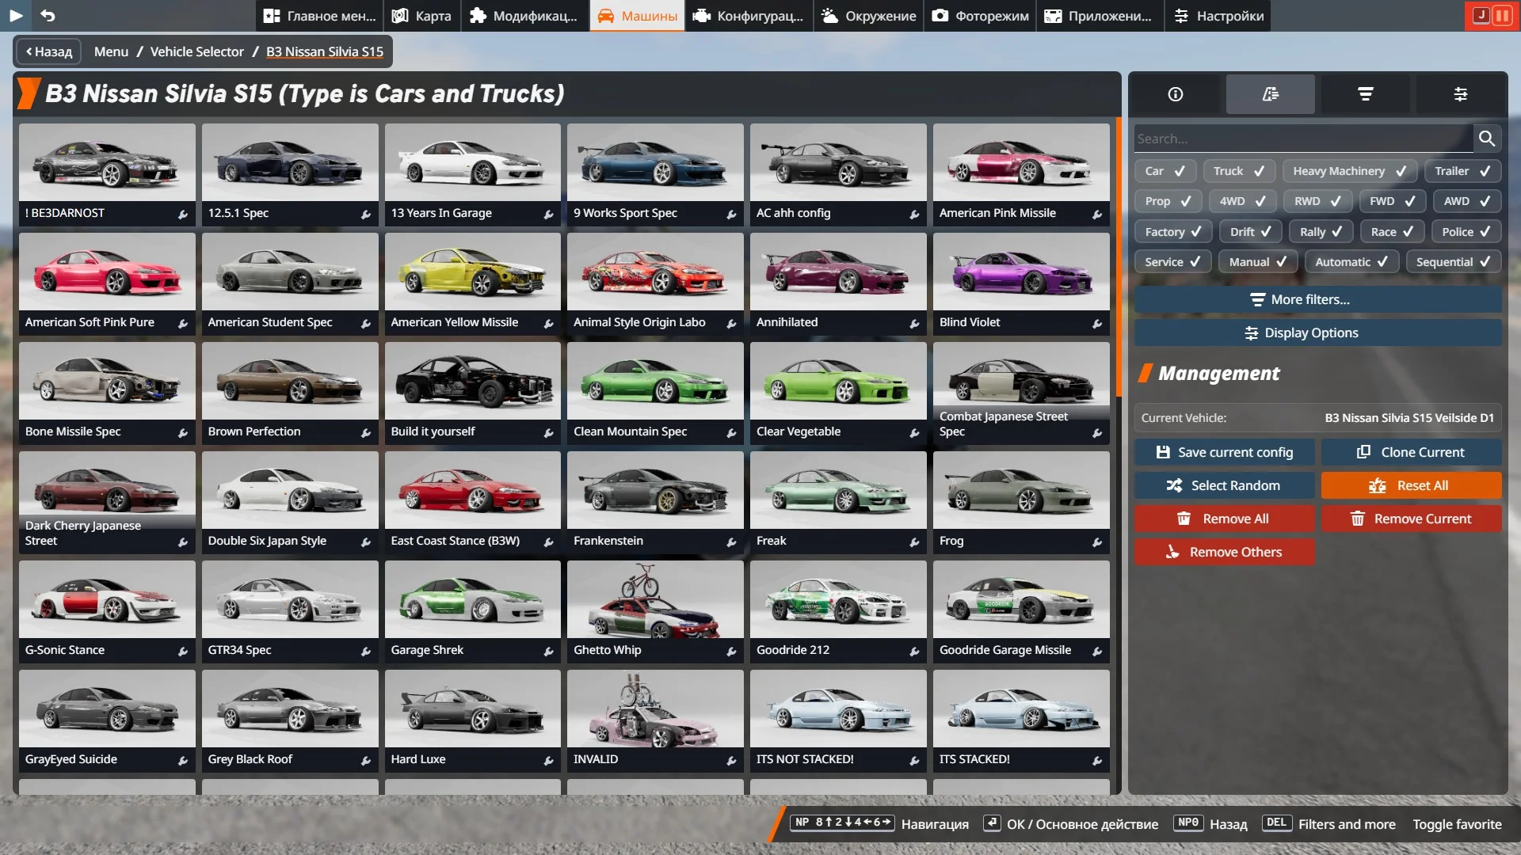
Task: Click the search magnifier icon
Action: tap(1487, 139)
